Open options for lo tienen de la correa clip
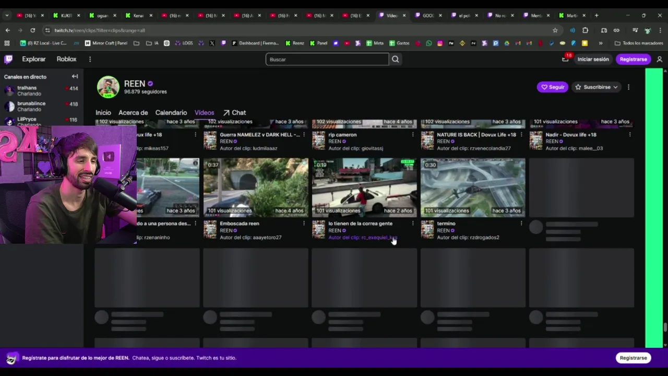This screenshot has height=376, width=668. click(x=412, y=224)
